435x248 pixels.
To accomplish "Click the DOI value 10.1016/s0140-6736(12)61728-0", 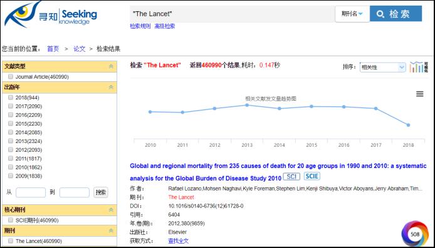I will 206,206.
